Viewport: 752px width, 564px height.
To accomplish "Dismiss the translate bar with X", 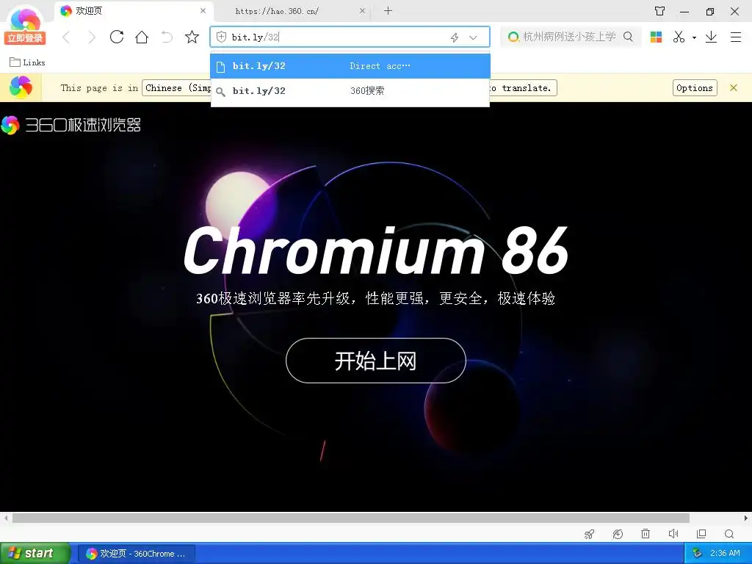I will [x=734, y=88].
